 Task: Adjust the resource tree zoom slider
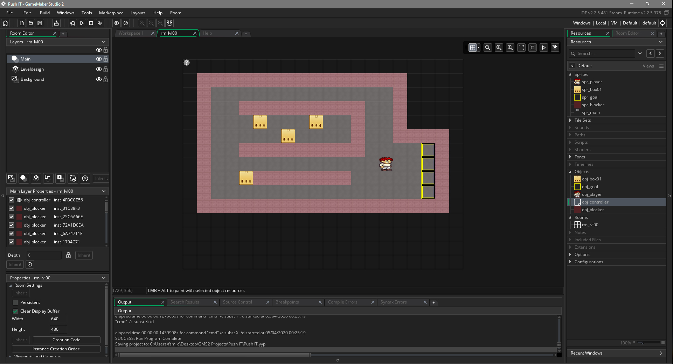[x=642, y=343]
